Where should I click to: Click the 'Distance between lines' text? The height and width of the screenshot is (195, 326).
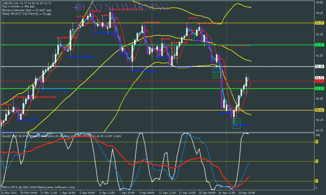(27, 10)
